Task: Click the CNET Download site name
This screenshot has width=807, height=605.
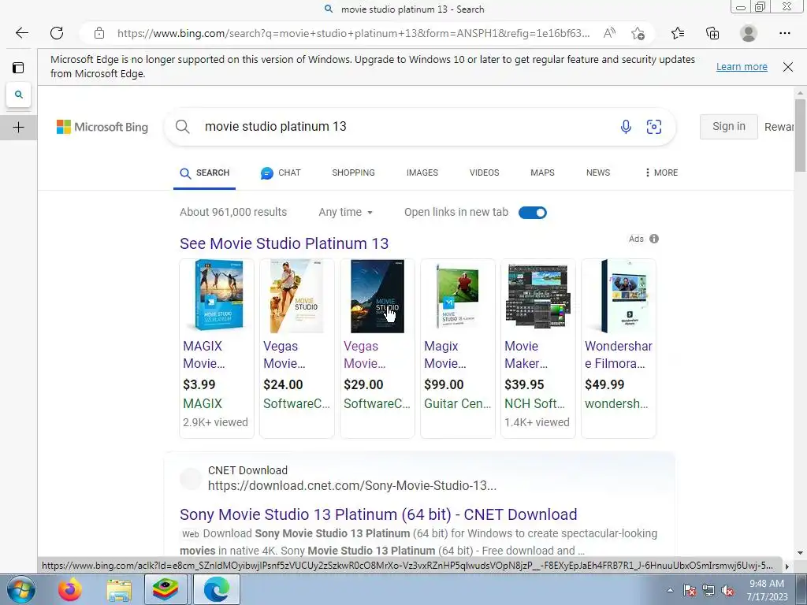Action: 247,470
